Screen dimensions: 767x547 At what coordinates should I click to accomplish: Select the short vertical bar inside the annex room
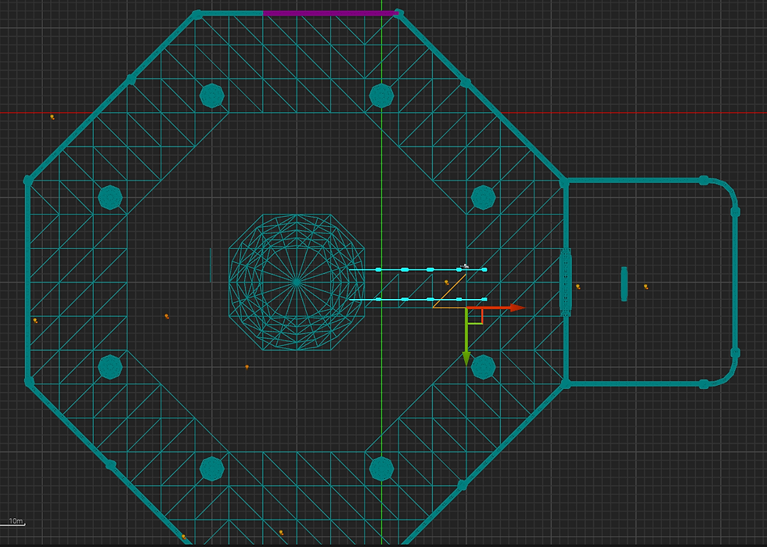625,284
